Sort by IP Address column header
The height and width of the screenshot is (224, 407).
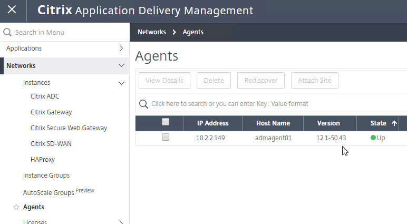coord(212,123)
